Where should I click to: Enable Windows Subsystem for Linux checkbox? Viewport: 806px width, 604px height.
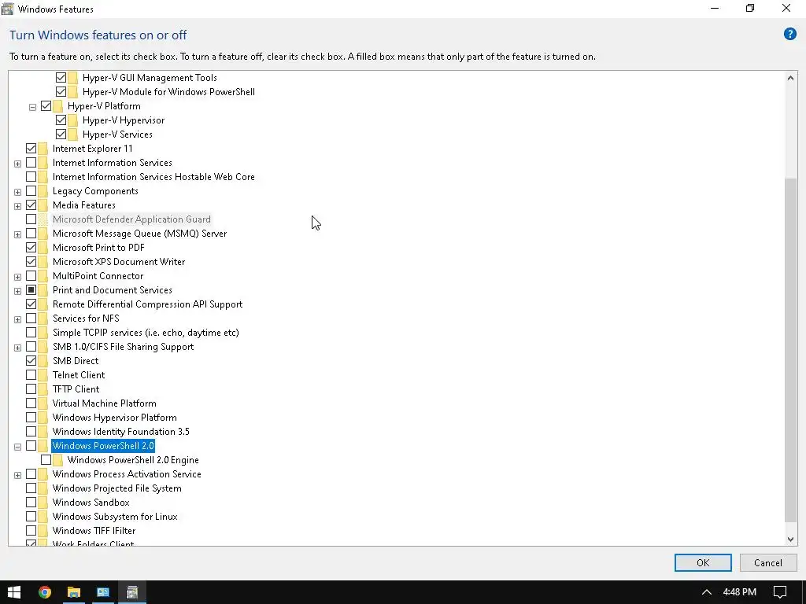31,517
